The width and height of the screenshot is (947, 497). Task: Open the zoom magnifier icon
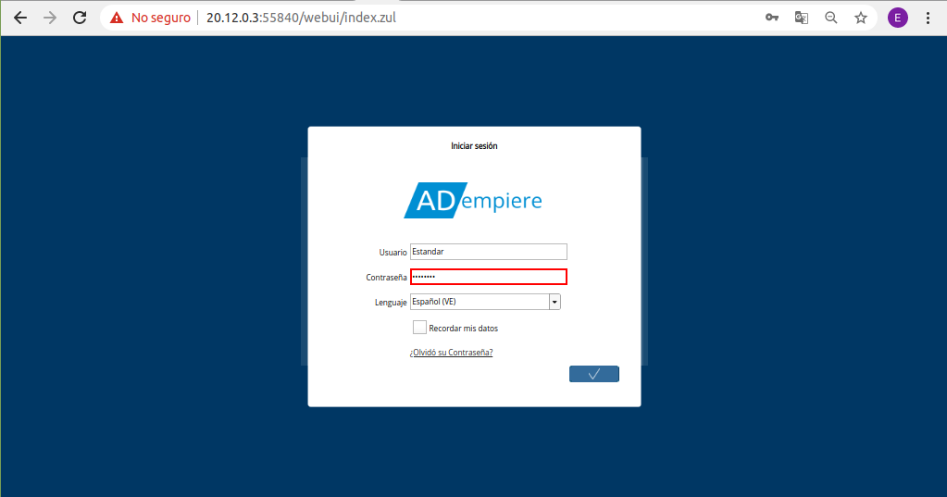[x=831, y=18]
